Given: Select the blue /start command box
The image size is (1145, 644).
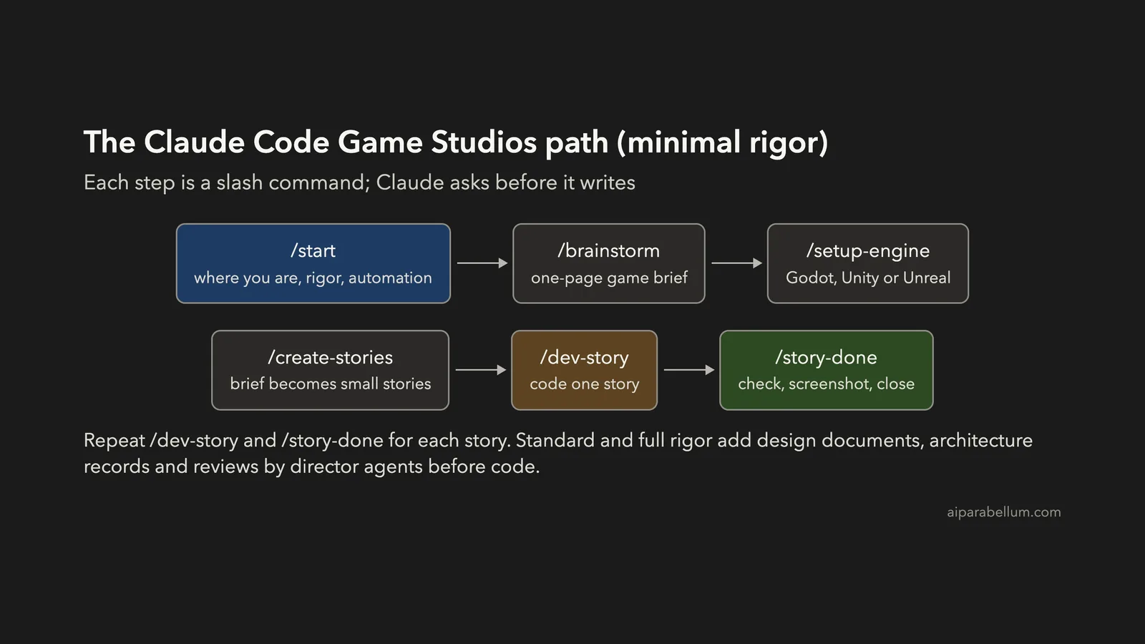Looking at the screenshot, I should point(313,263).
